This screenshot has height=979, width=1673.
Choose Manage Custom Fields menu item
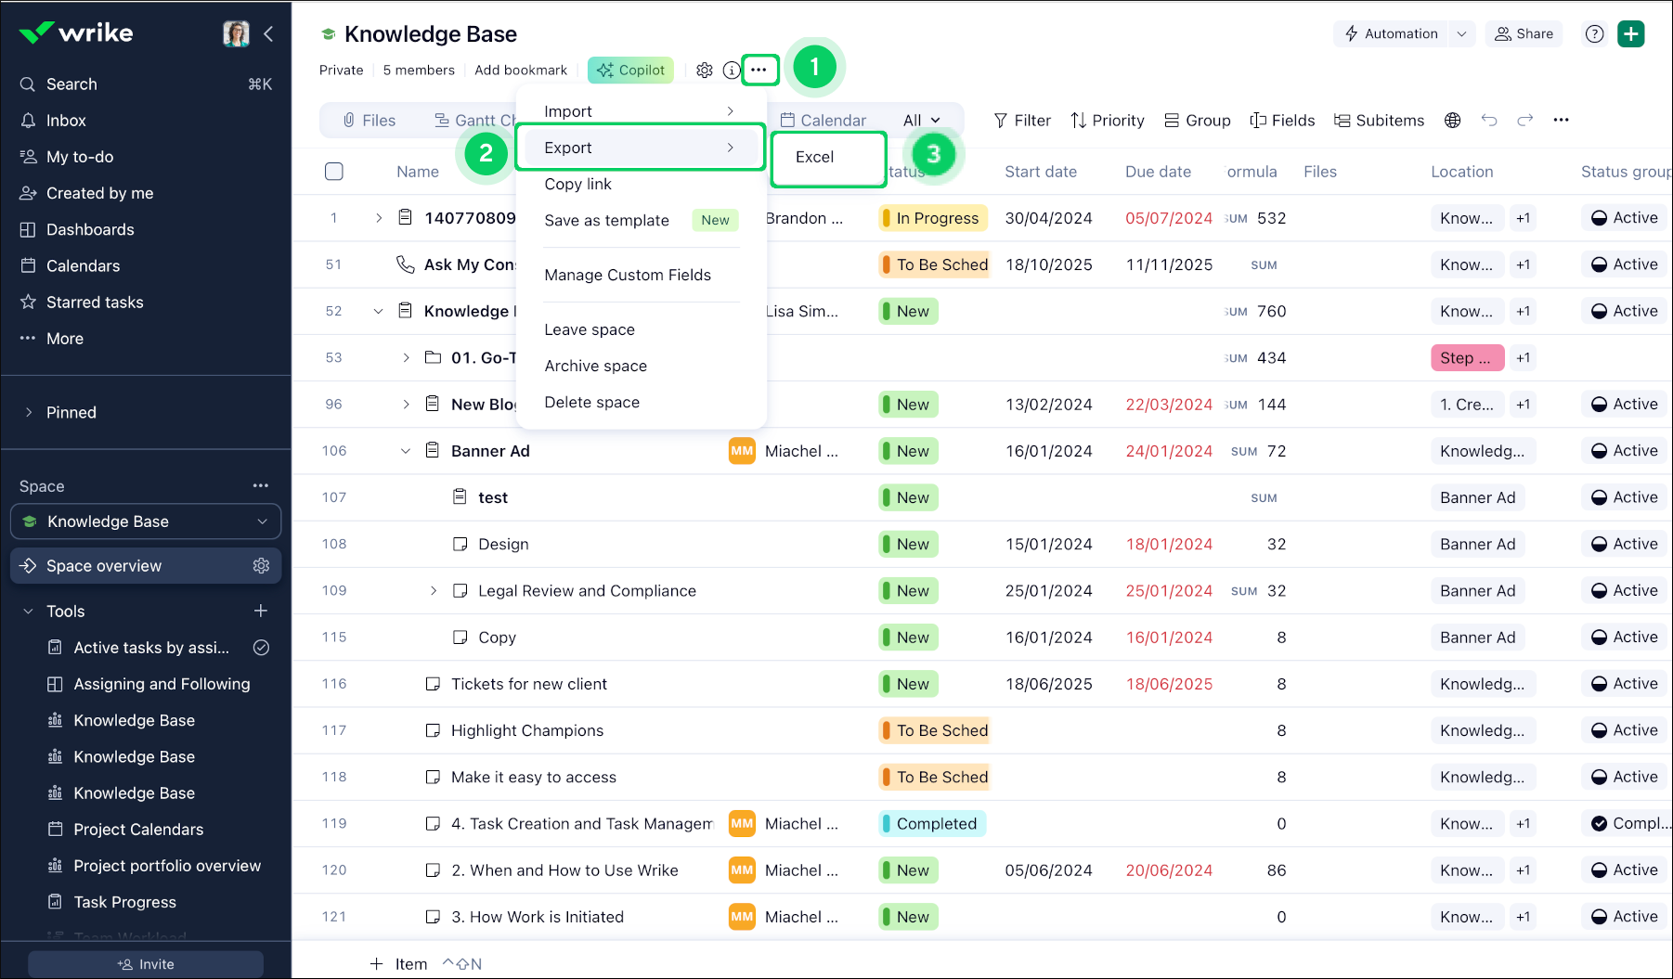coord(628,275)
